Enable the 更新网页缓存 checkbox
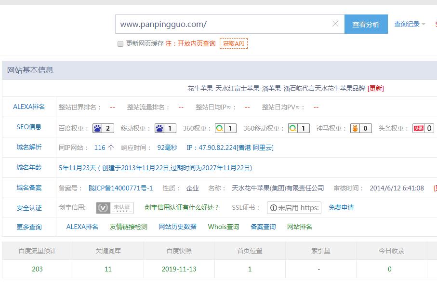 click(120, 43)
